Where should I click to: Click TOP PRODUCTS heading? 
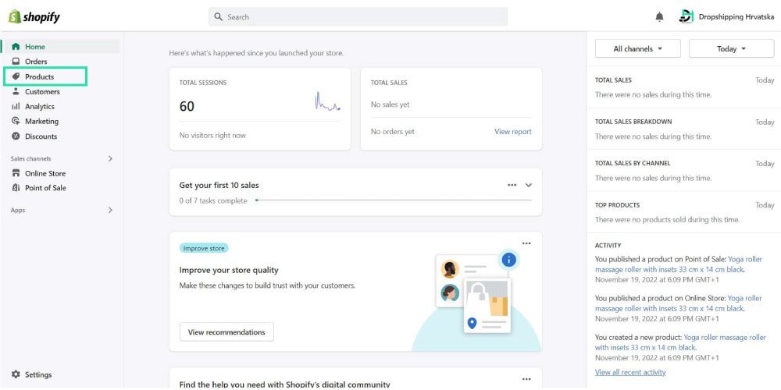[x=617, y=205]
